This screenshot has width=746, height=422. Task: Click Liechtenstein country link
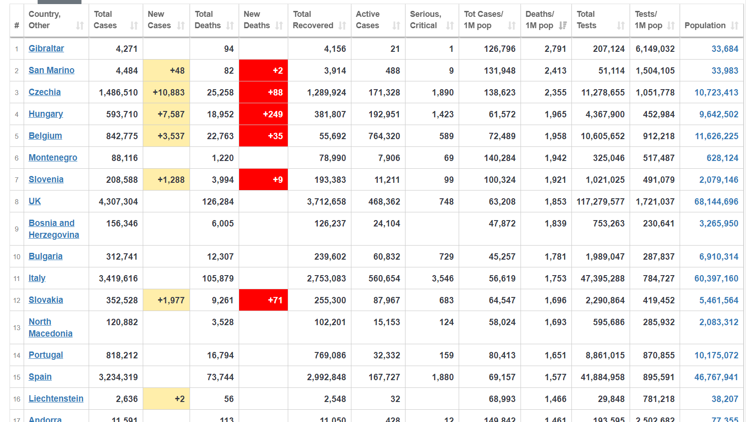56,399
